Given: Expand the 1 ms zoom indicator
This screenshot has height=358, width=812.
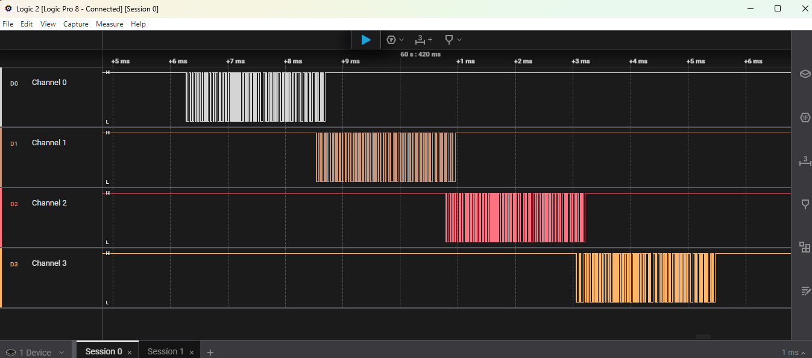Looking at the screenshot, I should [793, 353].
